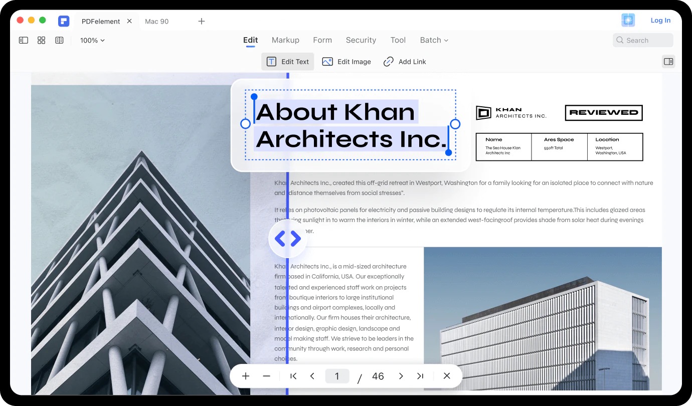
Task: Click the REVIEWED stamp
Action: coord(604,113)
